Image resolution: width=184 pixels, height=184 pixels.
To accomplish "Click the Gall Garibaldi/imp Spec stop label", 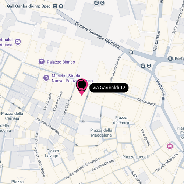I will (x=29, y=6).
